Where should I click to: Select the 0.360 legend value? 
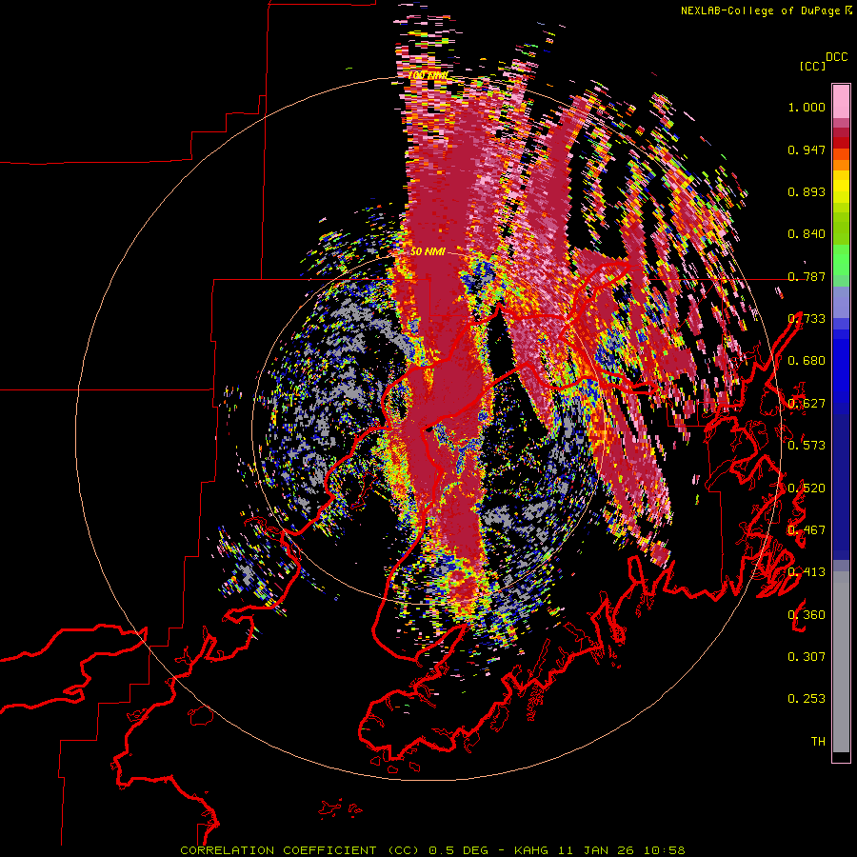pyautogui.click(x=807, y=614)
